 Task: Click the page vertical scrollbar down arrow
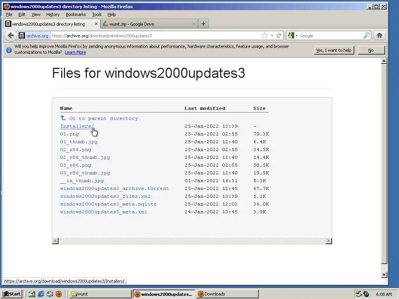click(384, 274)
